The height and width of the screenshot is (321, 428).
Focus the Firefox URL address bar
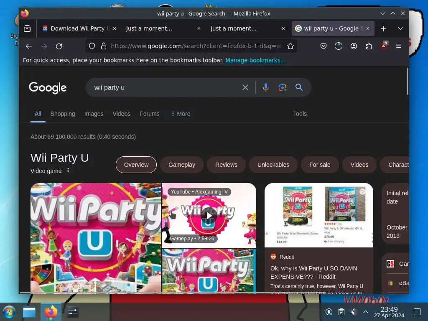pos(196,46)
